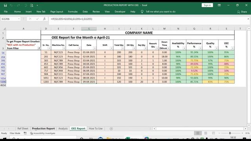Open the Ribbon Display Options icon

pyautogui.click(x=219, y=5)
